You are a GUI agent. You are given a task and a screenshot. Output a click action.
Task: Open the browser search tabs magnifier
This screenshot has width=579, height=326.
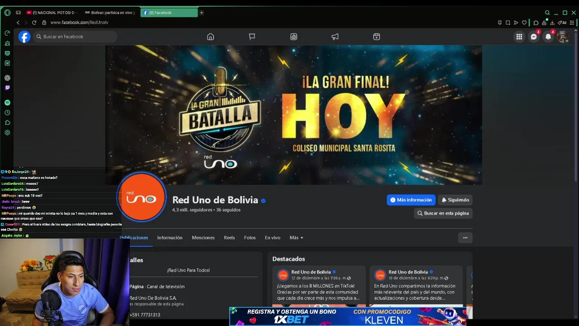coord(547,13)
